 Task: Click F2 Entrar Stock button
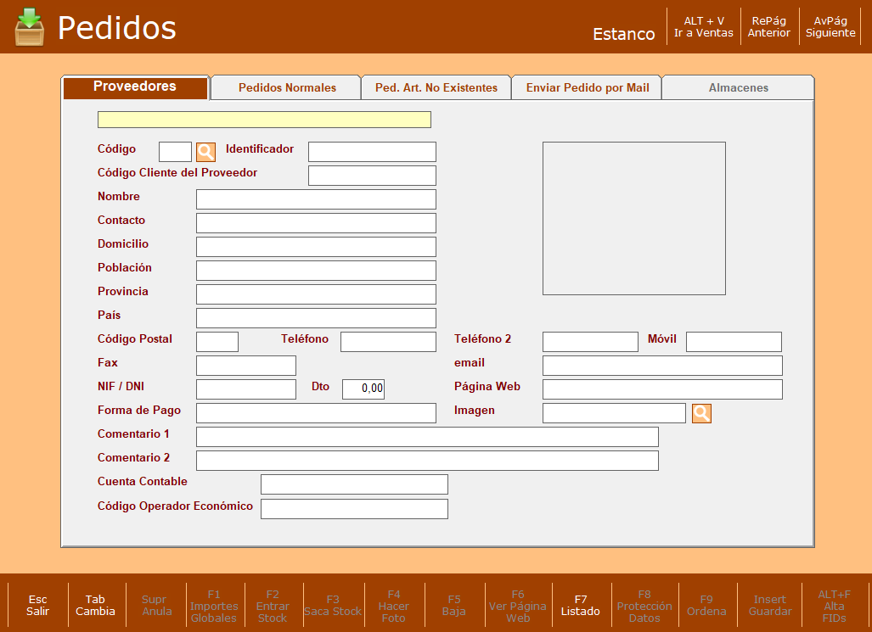click(x=273, y=606)
